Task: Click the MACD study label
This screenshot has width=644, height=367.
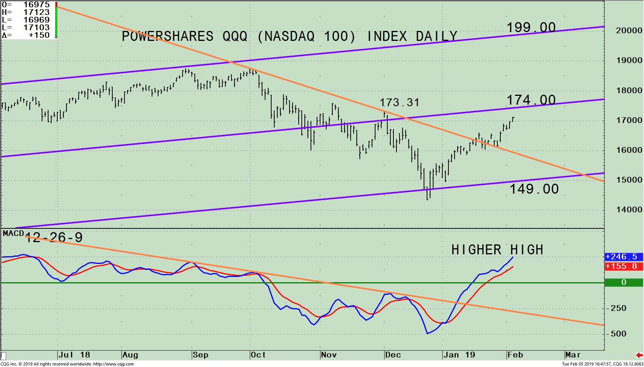Action: (x=13, y=233)
